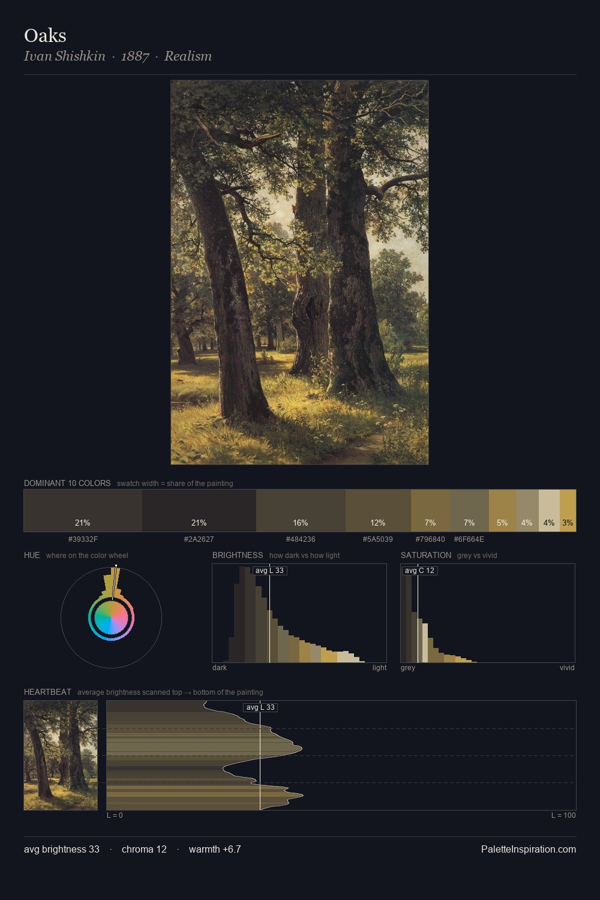Click the main Oaks painting image
This screenshot has width=600, height=900.
pos(299,272)
